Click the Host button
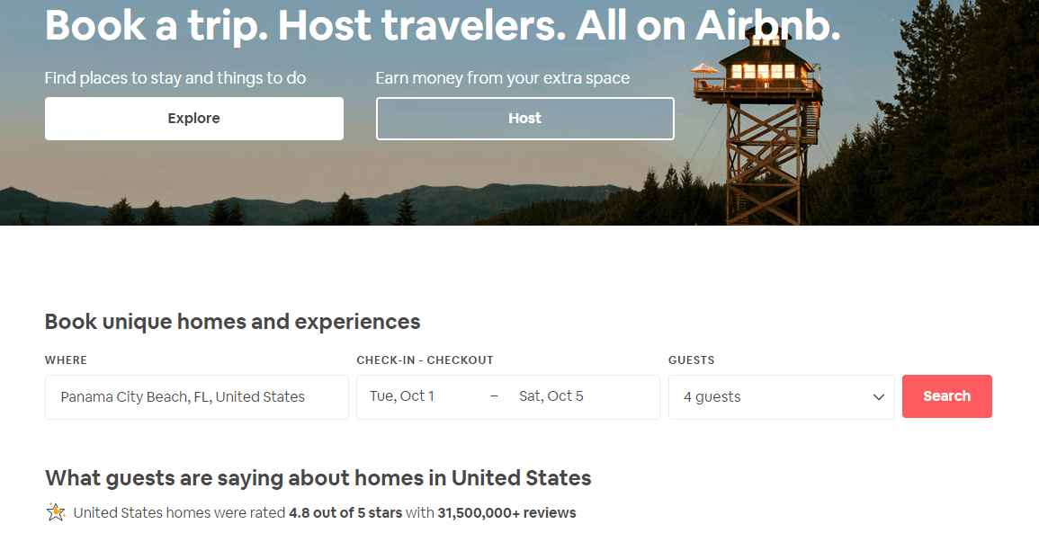This screenshot has width=1039, height=533. coord(524,119)
